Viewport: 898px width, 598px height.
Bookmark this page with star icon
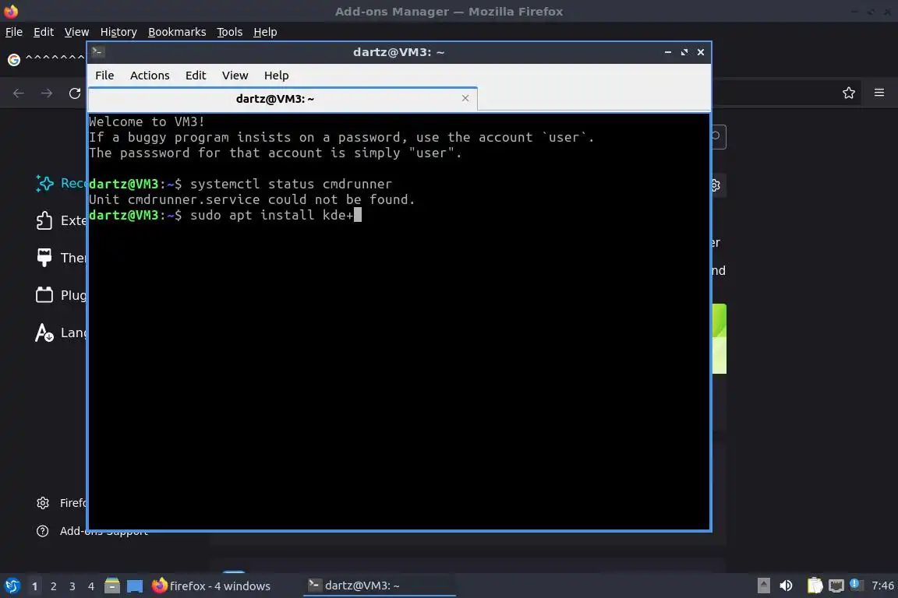click(x=849, y=93)
